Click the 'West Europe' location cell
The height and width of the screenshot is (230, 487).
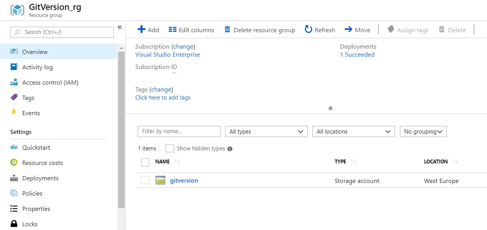pyautogui.click(x=441, y=181)
